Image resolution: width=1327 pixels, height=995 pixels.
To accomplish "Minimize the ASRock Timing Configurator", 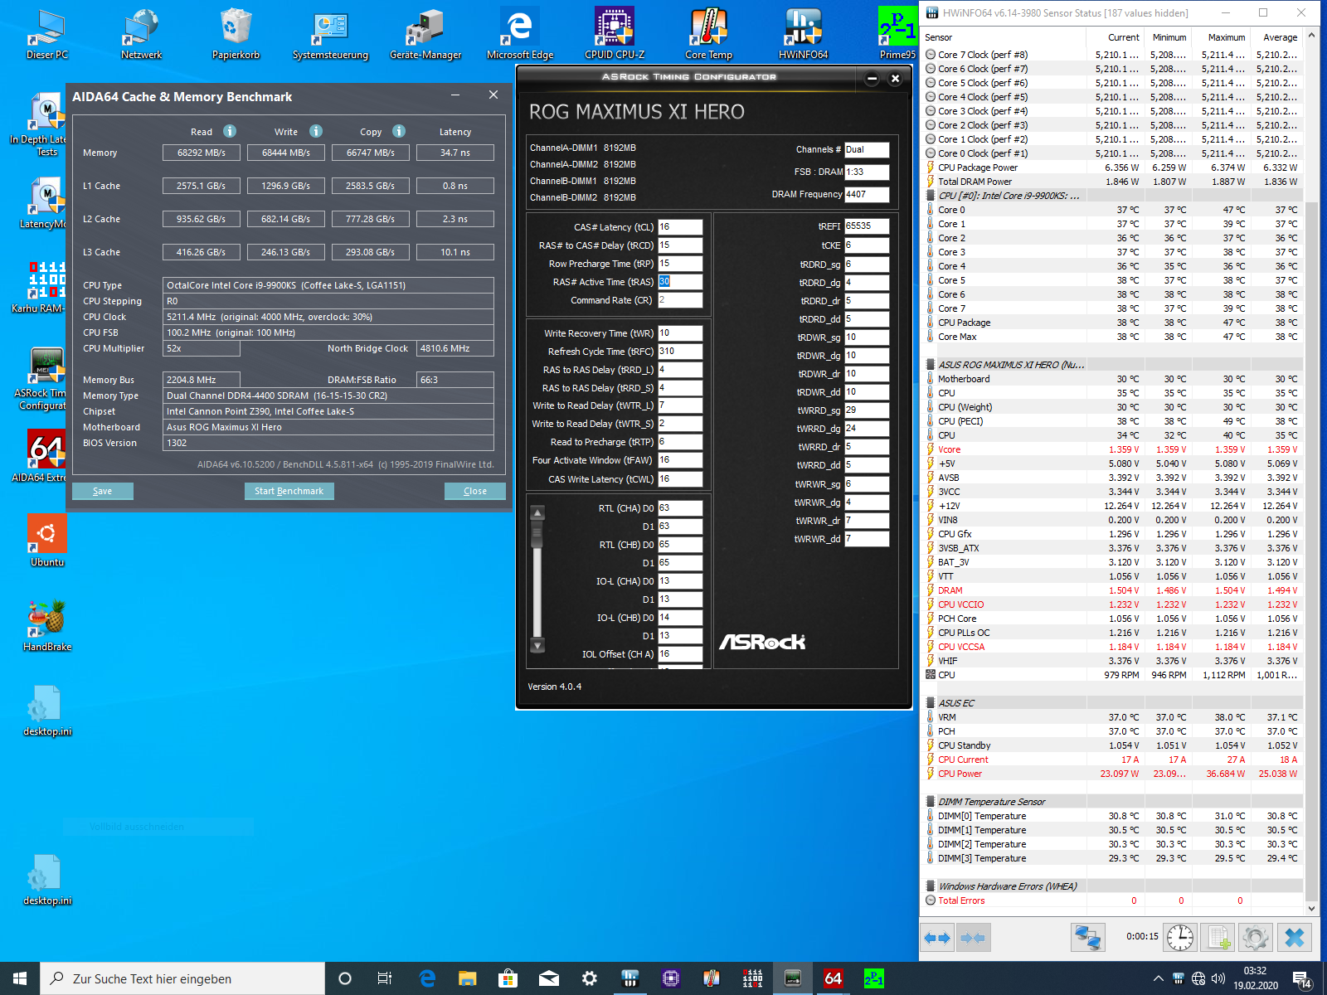I will [872, 79].
